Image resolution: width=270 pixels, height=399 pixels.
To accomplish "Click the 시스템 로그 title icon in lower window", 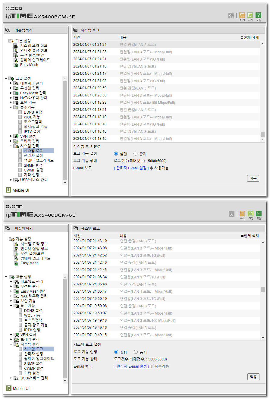I will (x=76, y=228).
